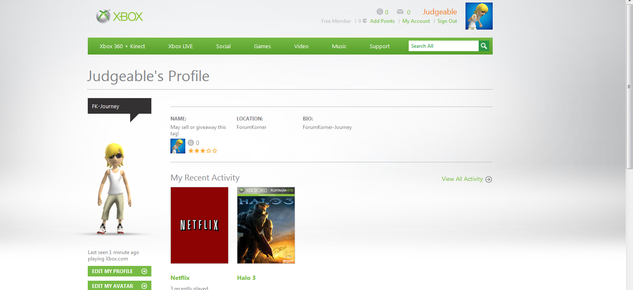Click the View All Activity link
The height and width of the screenshot is (290, 633).
click(x=462, y=179)
